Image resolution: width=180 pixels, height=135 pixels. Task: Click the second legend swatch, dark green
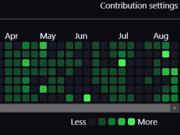click(x=102, y=122)
